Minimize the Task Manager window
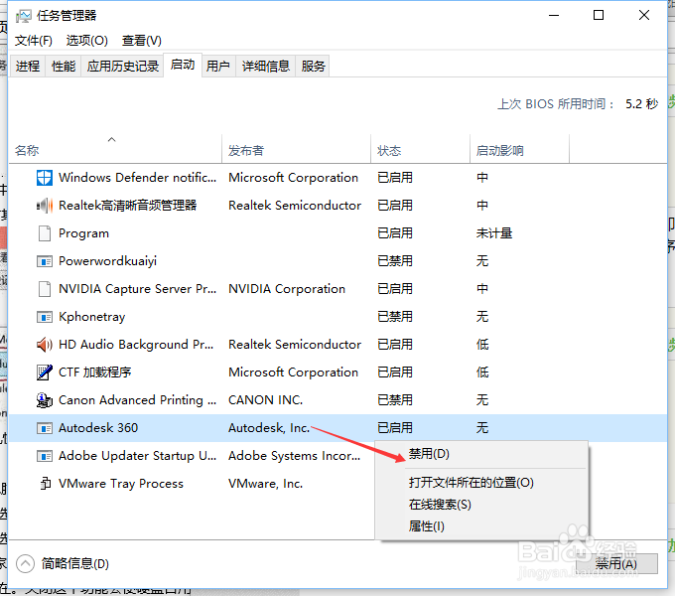 [554, 15]
